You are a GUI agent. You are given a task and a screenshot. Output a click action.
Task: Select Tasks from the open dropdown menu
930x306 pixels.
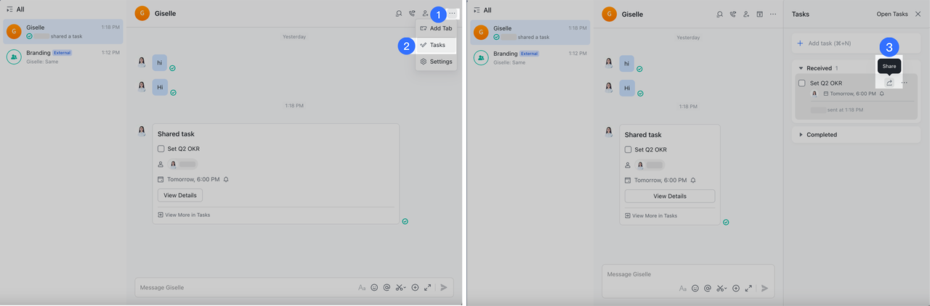tap(437, 45)
